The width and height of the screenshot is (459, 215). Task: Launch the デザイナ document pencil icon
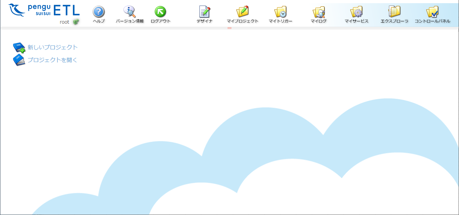(x=205, y=12)
